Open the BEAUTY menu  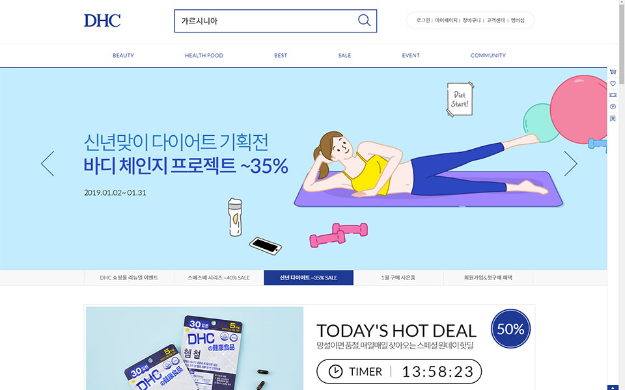pos(123,55)
